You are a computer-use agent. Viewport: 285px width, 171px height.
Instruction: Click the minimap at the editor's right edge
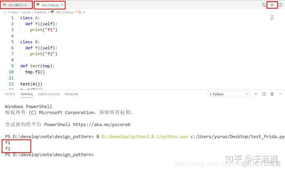click(272, 17)
